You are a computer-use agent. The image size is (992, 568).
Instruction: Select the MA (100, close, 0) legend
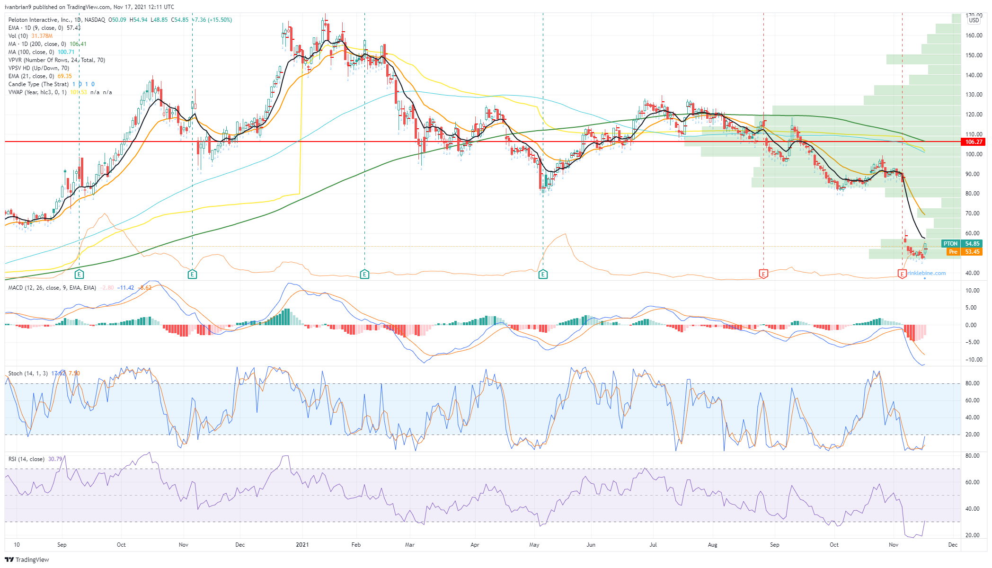tap(41, 52)
